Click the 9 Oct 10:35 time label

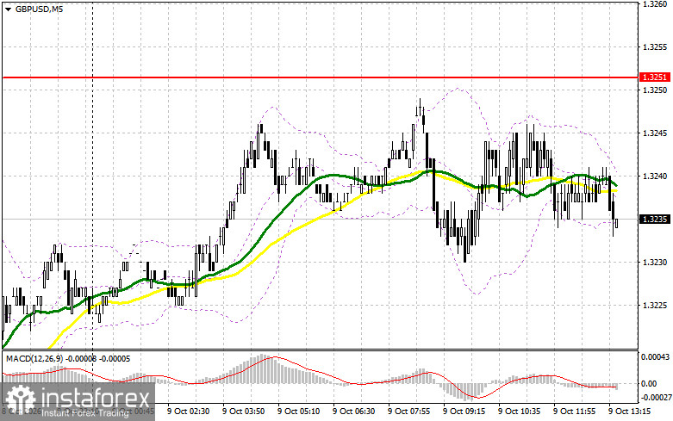click(520, 412)
